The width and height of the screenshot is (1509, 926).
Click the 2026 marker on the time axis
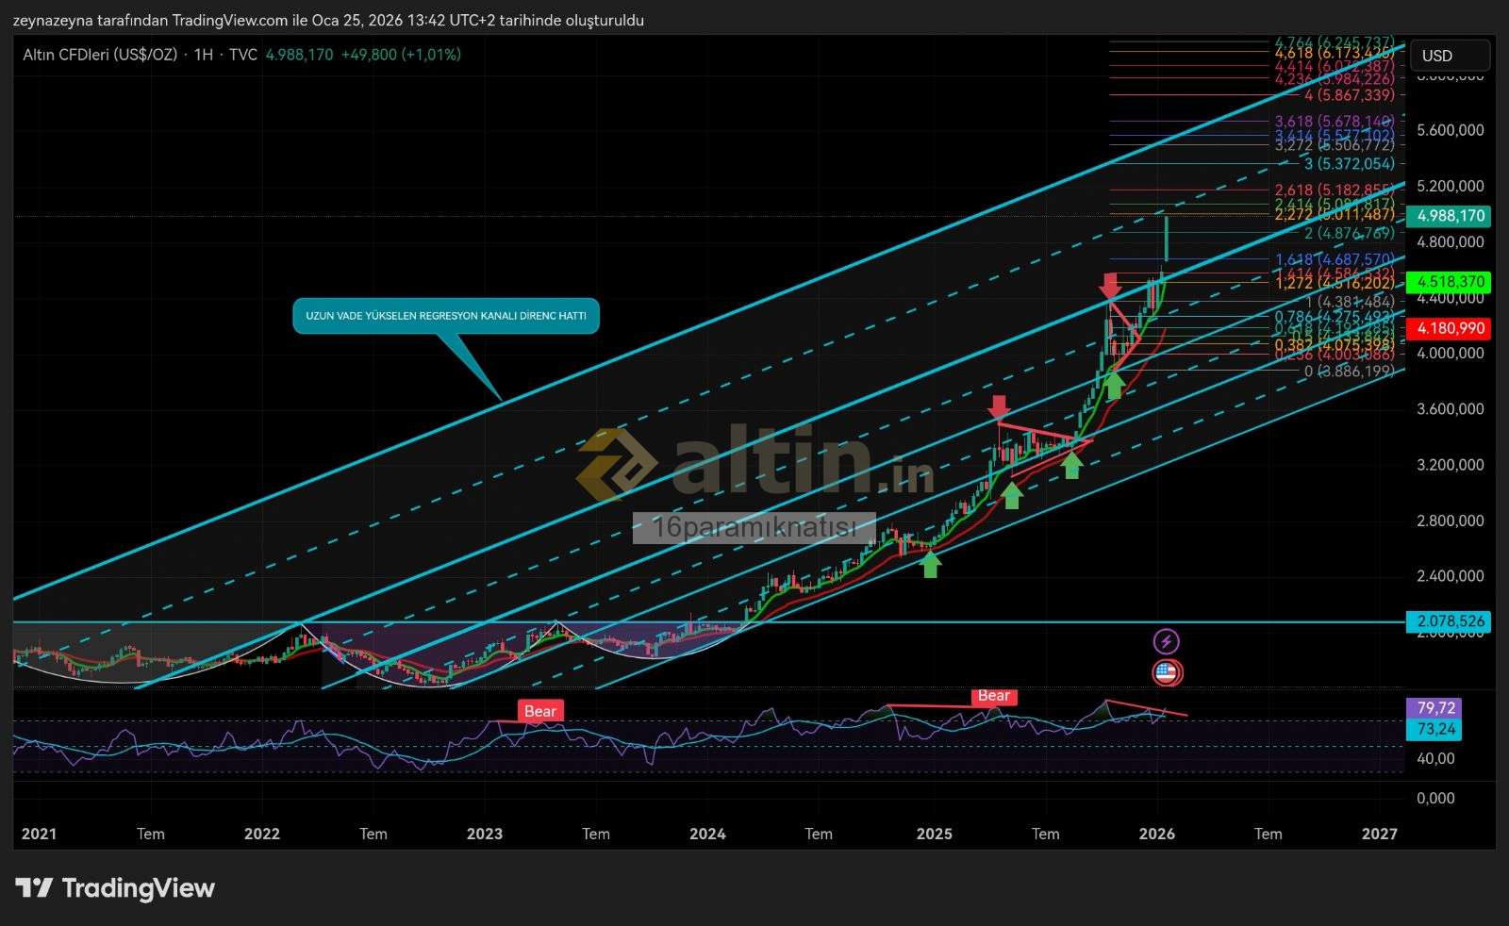coord(1157,834)
